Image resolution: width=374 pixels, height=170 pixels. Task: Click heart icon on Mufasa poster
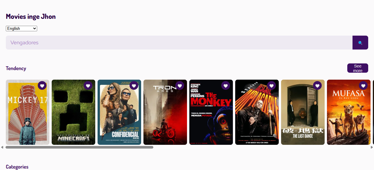(x=363, y=85)
